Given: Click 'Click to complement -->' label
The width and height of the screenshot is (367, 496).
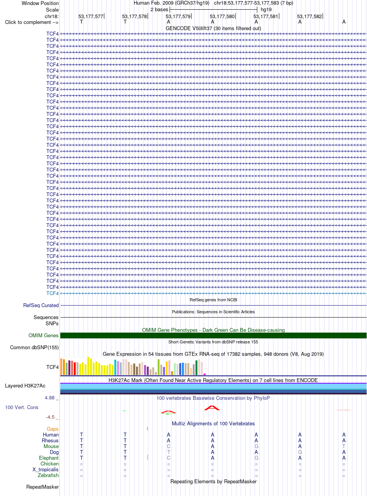Looking at the screenshot, I should [x=32, y=22].
